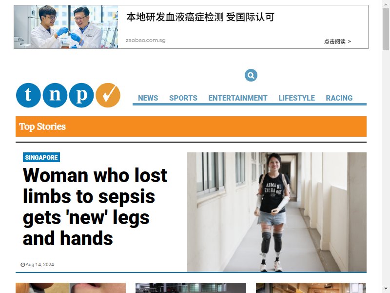Viewport: 390px width, 293px height.
Task: Open the sepsis woman headline article
Action: pos(95,207)
